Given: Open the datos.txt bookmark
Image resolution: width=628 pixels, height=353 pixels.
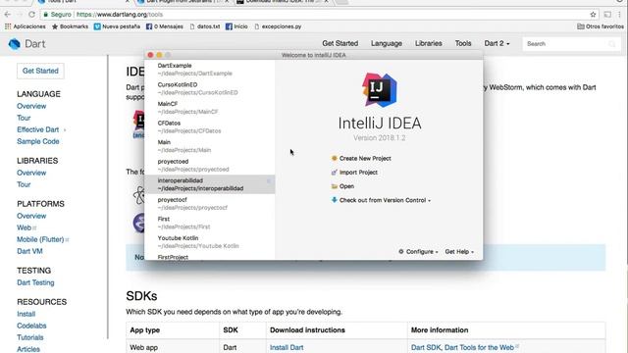Looking at the screenshot, I should coord(205,26).
